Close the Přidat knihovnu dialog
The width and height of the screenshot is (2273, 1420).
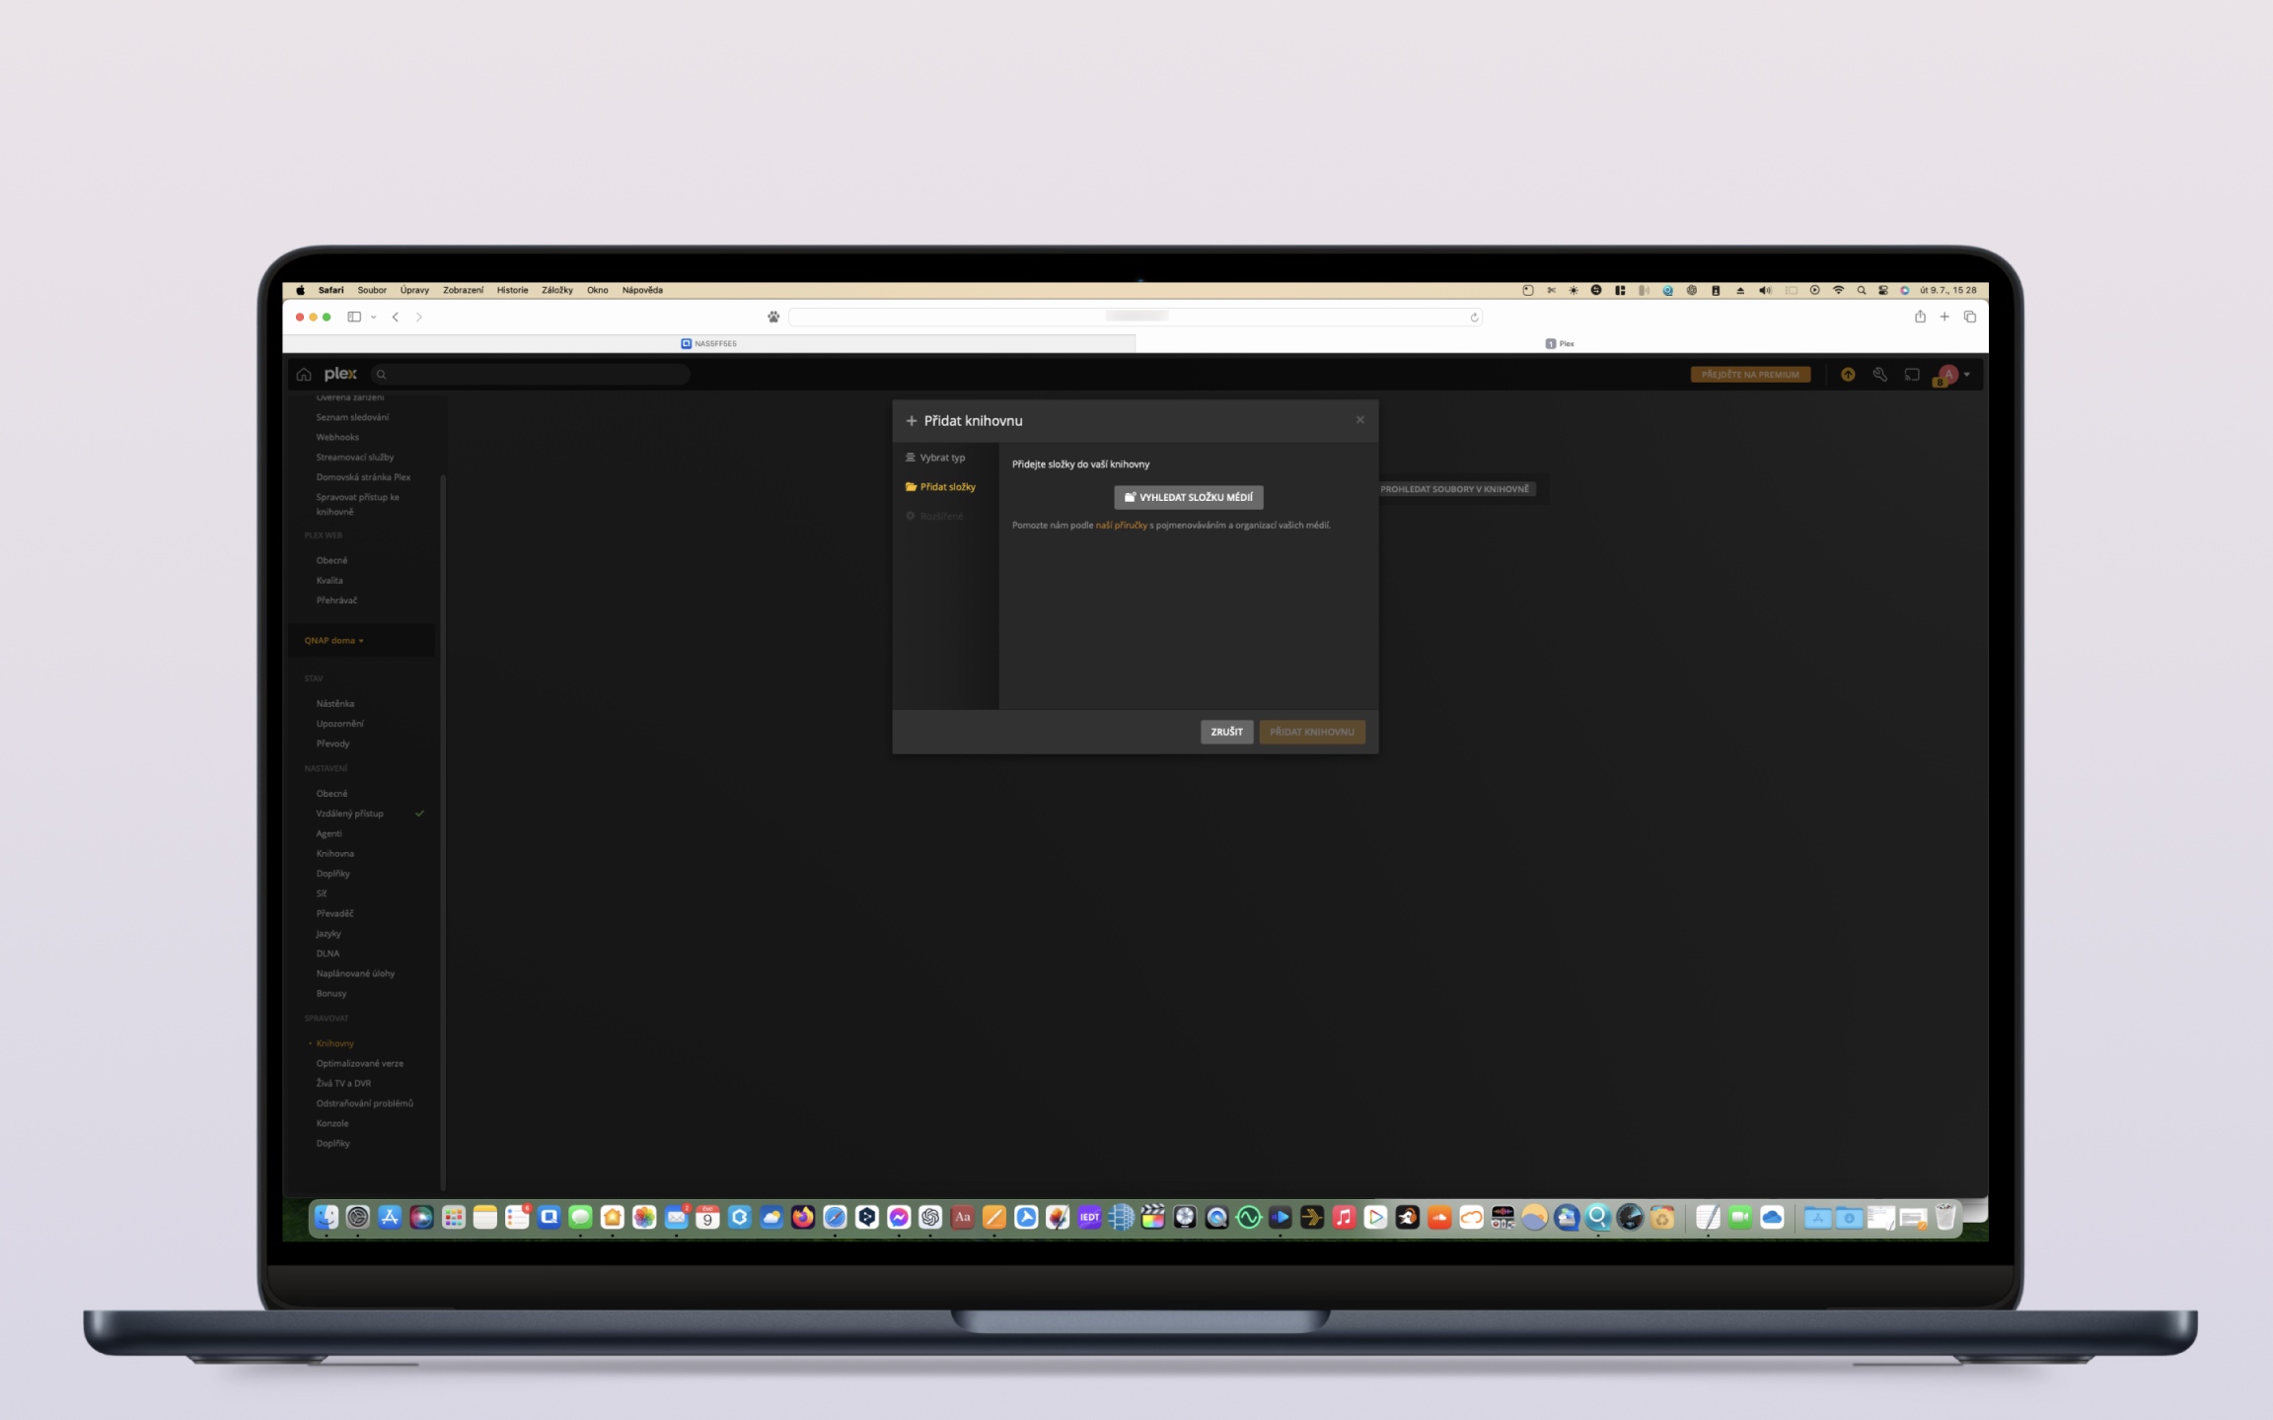pos(1359,420)
